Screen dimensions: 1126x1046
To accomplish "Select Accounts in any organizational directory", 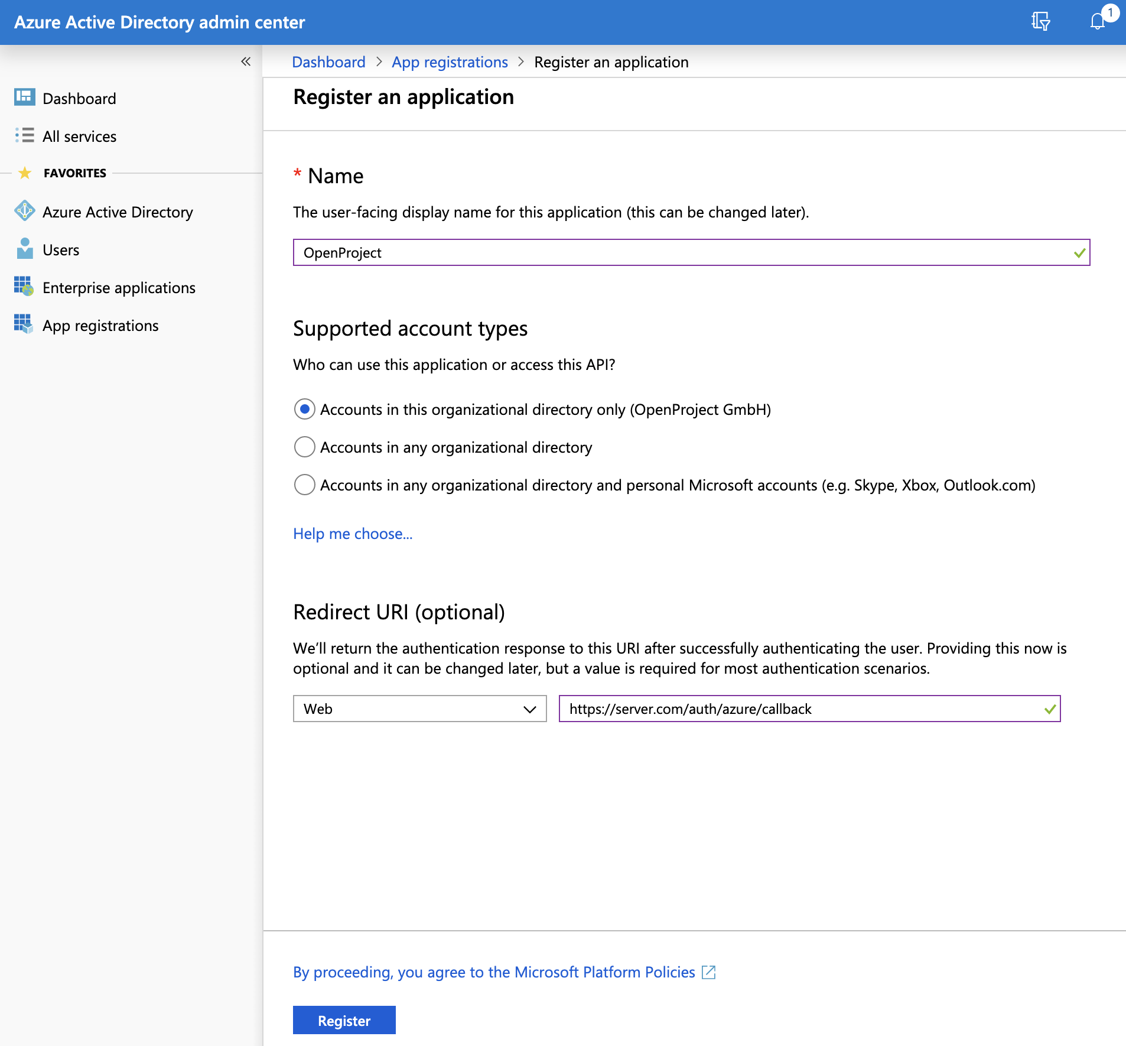I will [304, 447].
